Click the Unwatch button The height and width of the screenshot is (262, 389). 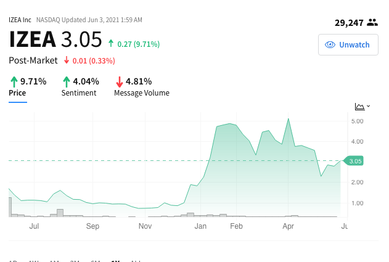click(348, 44)
